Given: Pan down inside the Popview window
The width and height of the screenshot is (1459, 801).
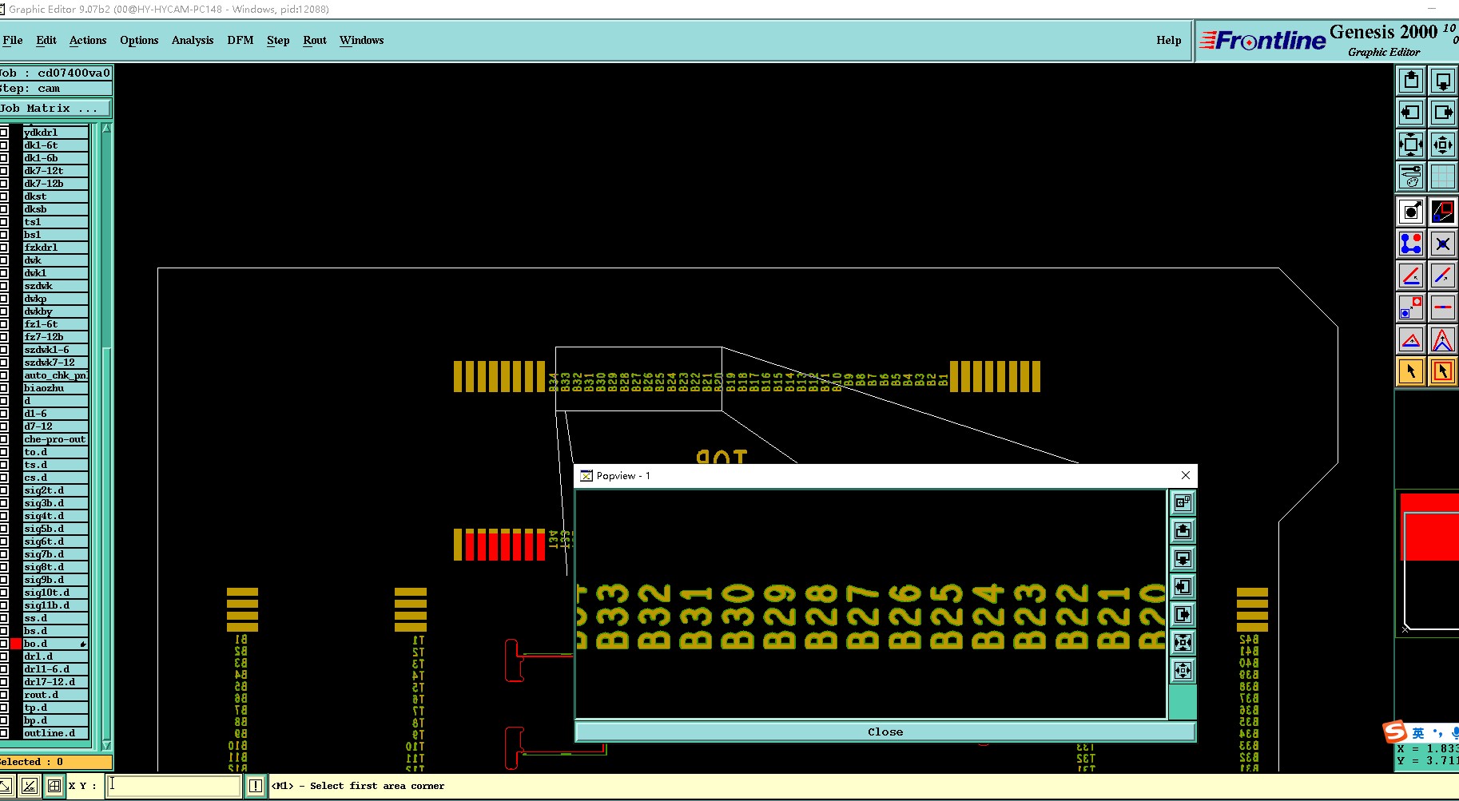Looking at the screenshot, I should pyautogui.click(x=1183, y=558).
